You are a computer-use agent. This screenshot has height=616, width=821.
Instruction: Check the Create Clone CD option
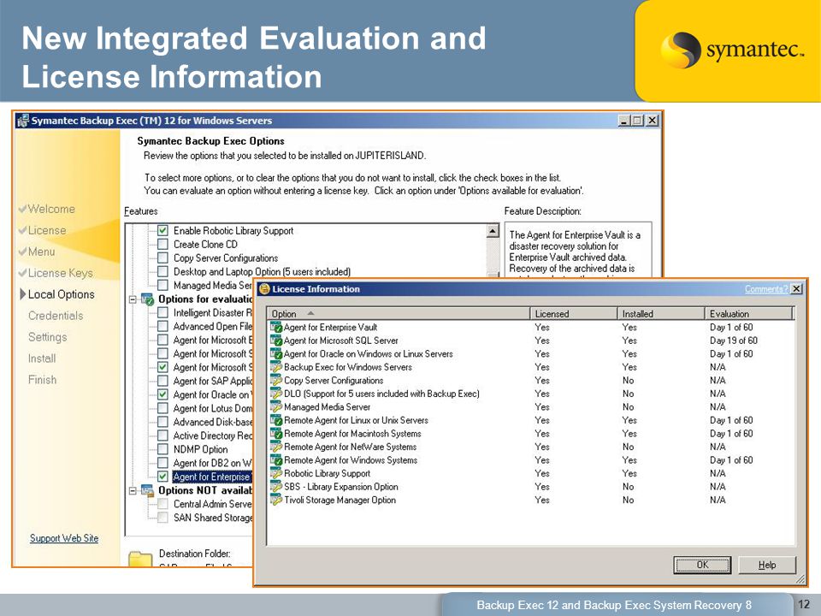tap(162, 244)
